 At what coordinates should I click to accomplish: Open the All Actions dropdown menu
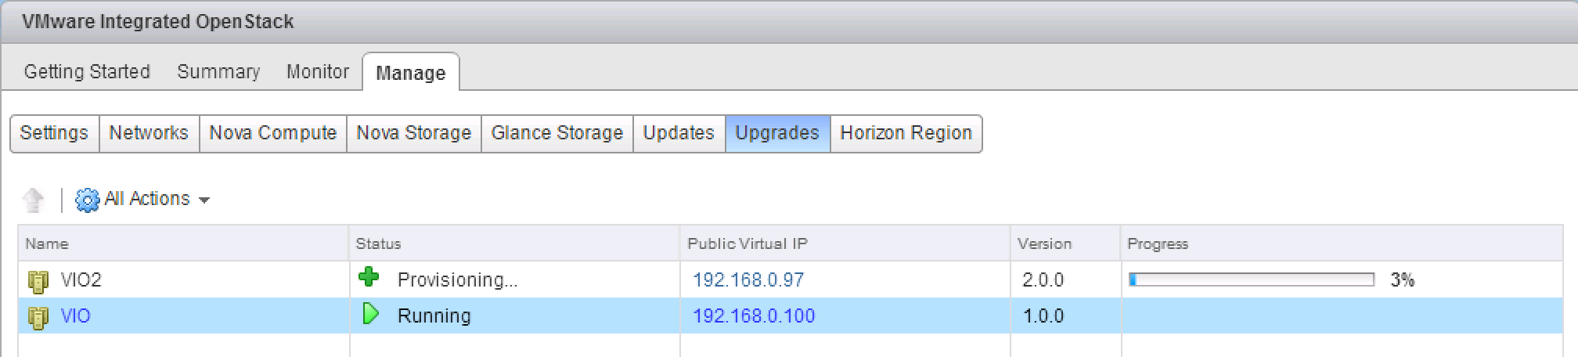(155, 200)
